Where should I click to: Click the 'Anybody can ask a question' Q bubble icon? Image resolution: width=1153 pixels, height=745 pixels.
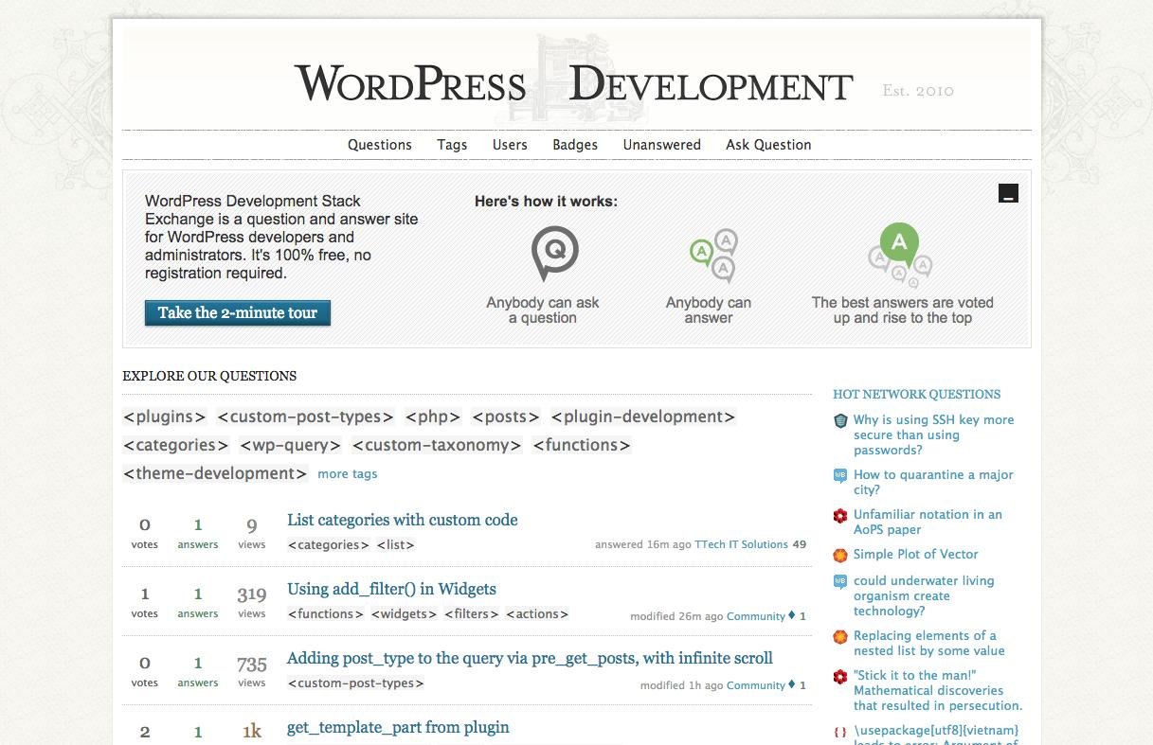pyautogui.click(x=554, y=253)
